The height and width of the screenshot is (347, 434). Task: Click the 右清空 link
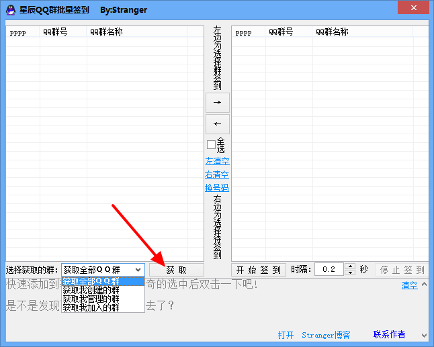pos(217,175)
